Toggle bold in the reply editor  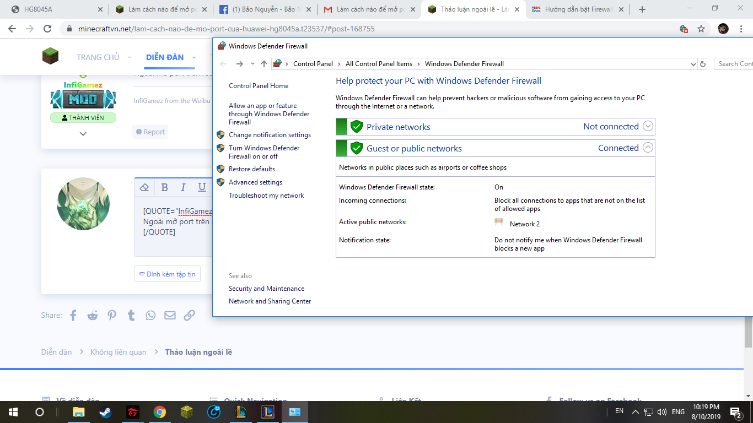point(164,187)
